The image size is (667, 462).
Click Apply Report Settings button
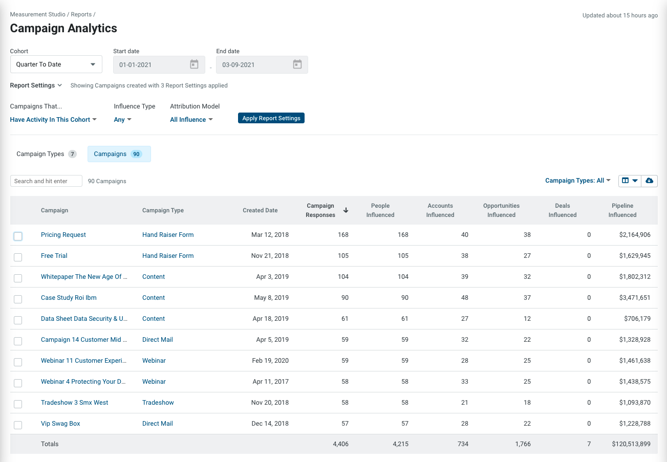[271, 118]
